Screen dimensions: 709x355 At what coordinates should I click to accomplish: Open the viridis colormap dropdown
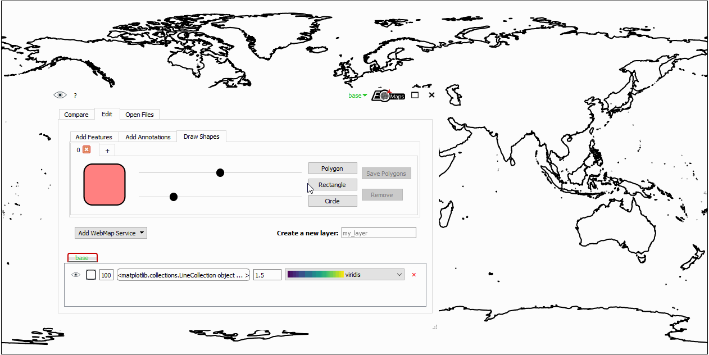(x=345, y=275)
